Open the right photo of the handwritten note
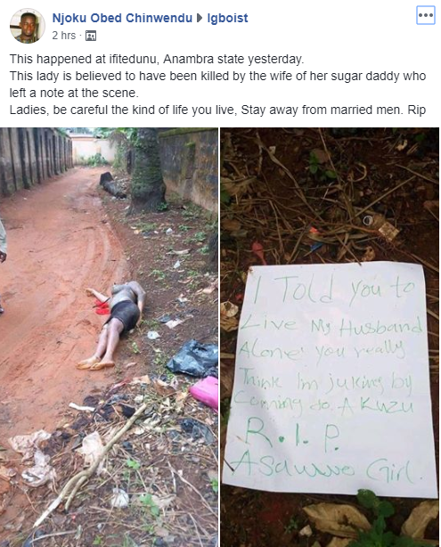 [330, 337]
